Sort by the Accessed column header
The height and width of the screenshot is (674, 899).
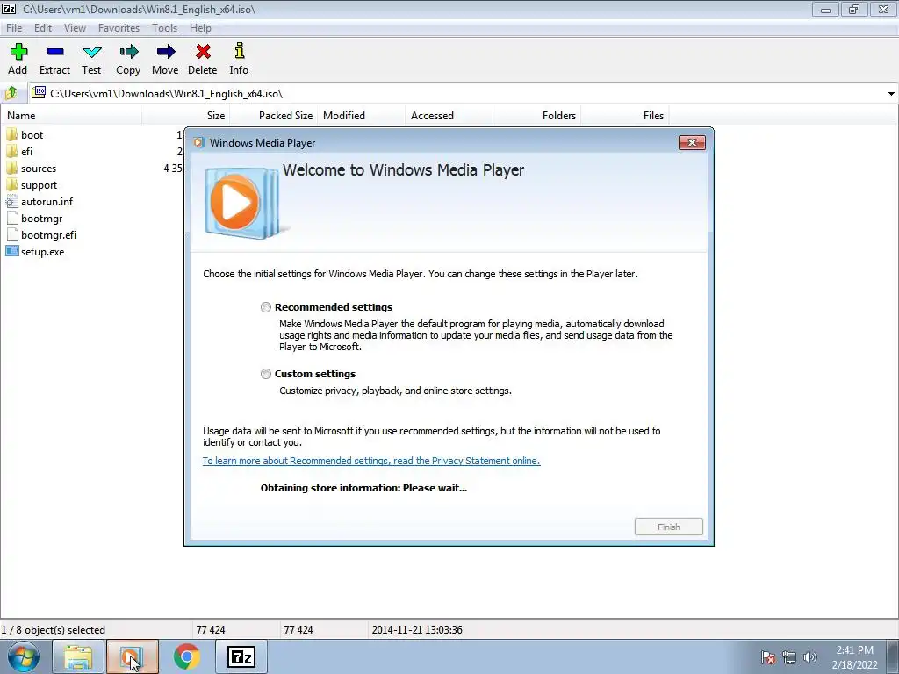coord(449,115)
